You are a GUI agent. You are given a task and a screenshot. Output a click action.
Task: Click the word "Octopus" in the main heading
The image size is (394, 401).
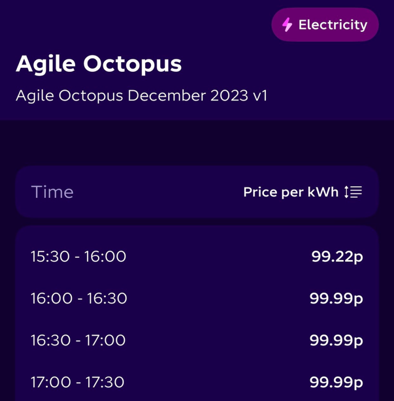[132, 64]
